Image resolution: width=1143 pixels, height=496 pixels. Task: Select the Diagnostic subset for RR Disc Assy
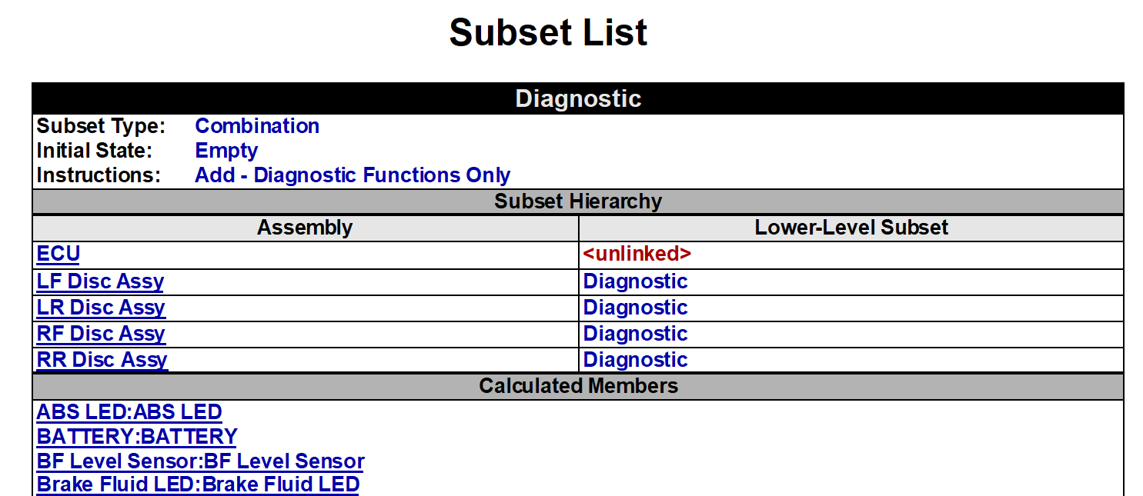click(635, 360)
